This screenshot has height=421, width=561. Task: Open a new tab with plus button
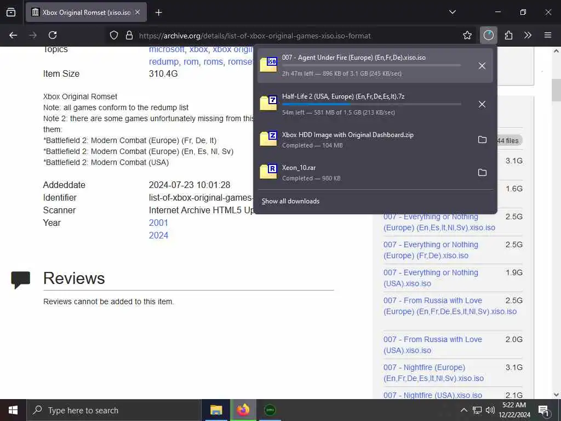pyautogui.click(x=159, y=13)
